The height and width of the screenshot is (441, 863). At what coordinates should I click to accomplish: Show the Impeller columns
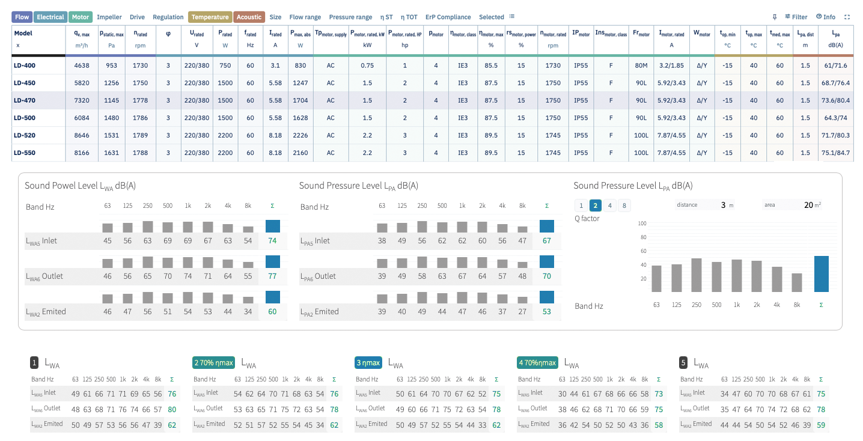(109, 17)
